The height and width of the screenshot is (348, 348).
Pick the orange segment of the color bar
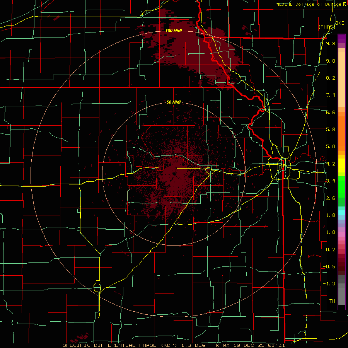[x=341, y=133]
